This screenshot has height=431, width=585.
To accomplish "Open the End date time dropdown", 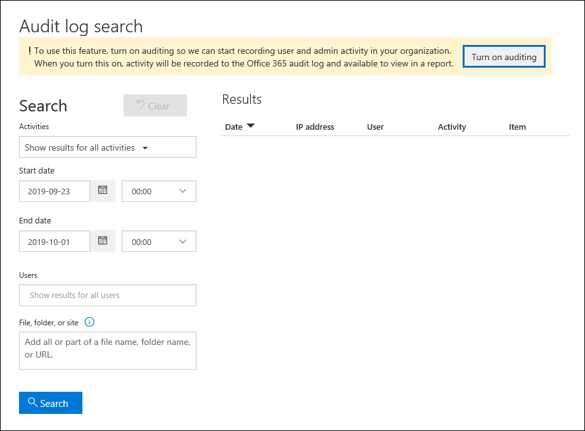I will (x=158, y=241).
